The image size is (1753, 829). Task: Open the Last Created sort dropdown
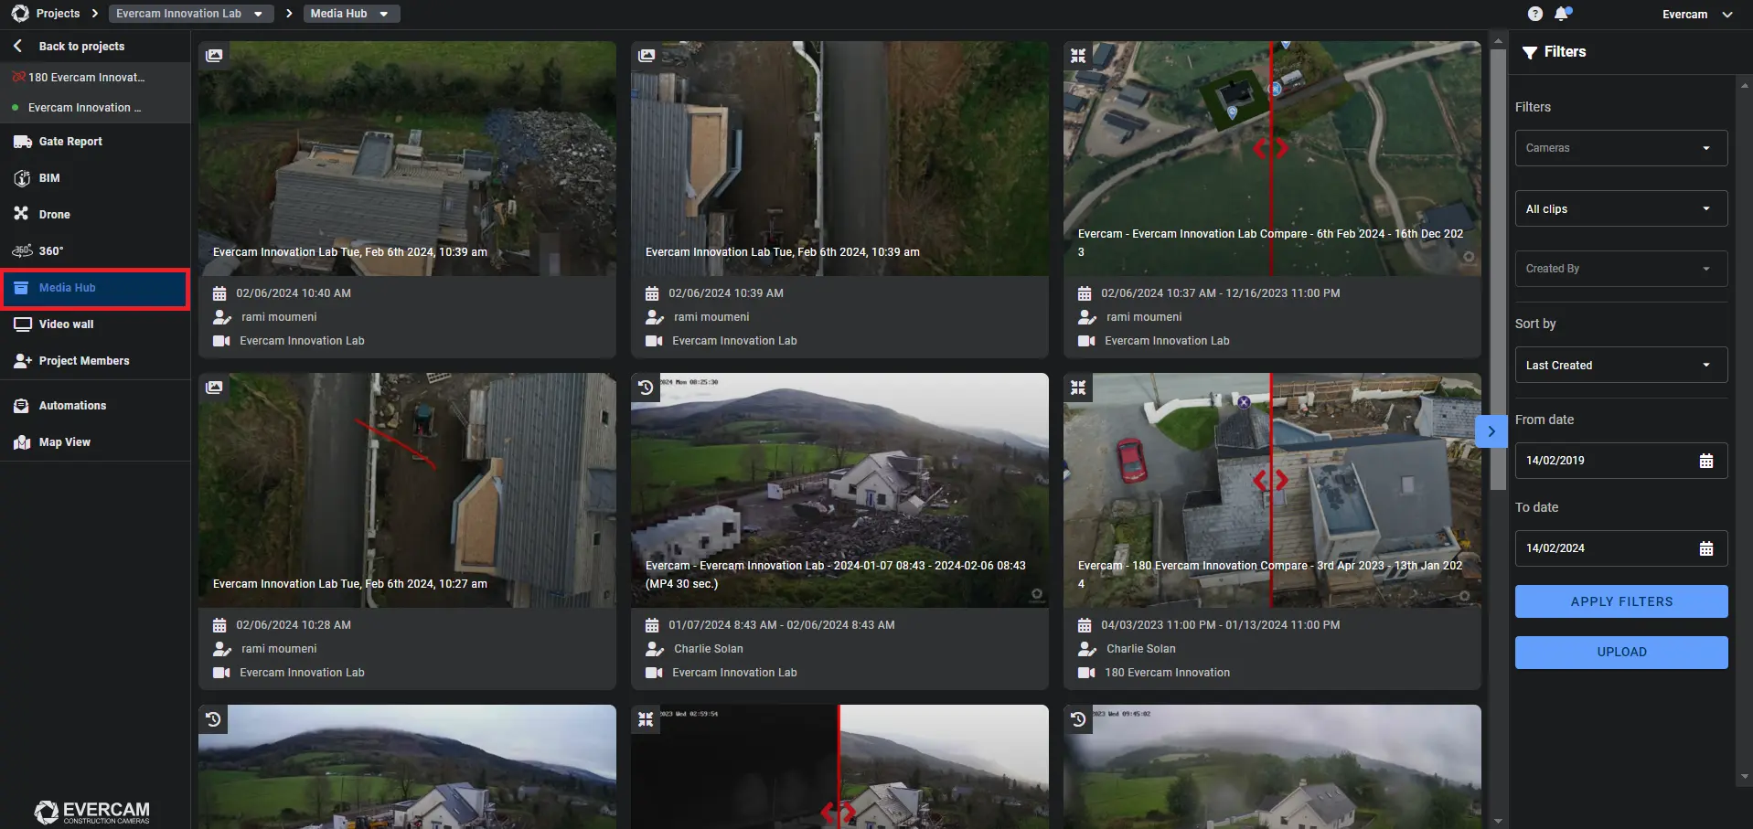click(1620, 366)
